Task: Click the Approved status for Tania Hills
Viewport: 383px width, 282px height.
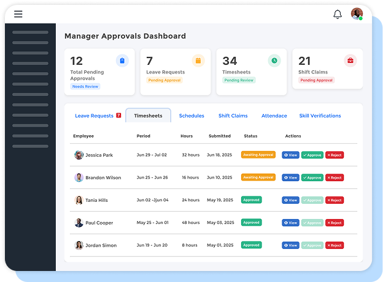Action: pyautogui.click(x=252, y=200)
